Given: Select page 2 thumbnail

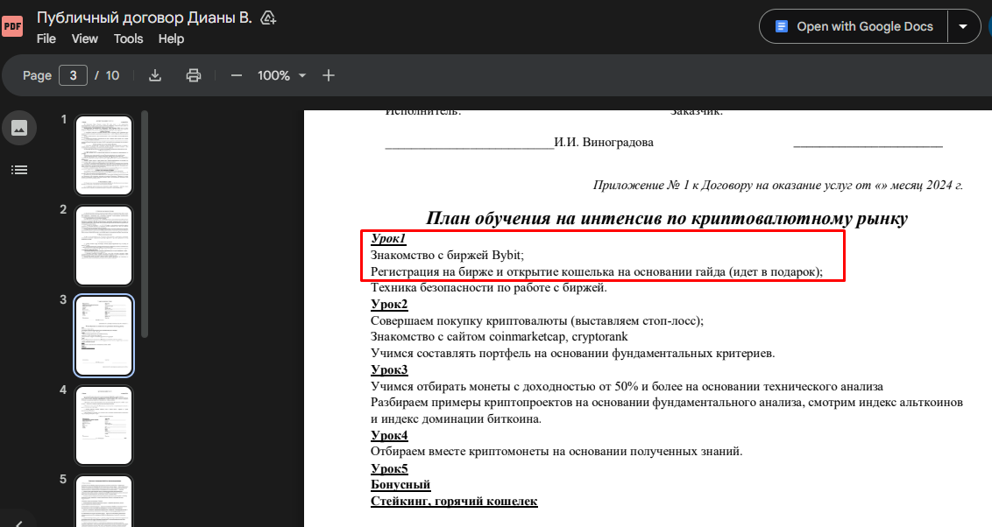Looking at the screenshot, I should click(x=103, y=245).
